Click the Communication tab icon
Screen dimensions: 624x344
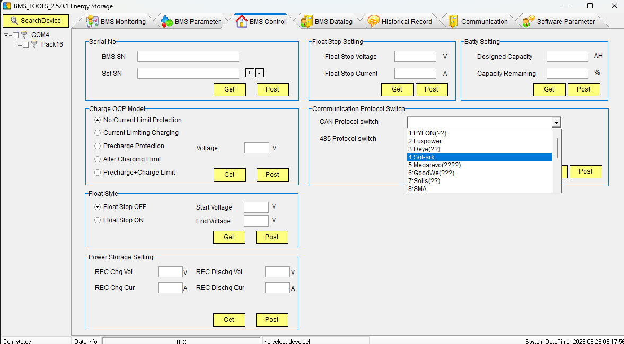[453, 21]
